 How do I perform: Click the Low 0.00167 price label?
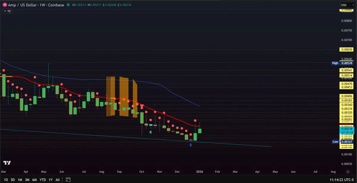pyautogui.click(x=343, y=142)
